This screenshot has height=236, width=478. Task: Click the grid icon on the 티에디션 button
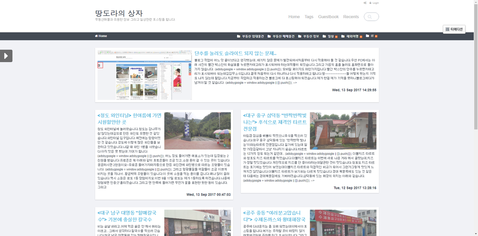[x=447, y=29]
